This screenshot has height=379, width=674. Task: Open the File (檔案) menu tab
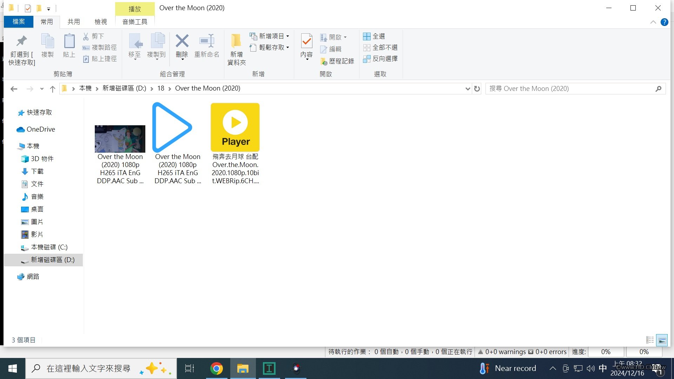click(x=19, y=22)
